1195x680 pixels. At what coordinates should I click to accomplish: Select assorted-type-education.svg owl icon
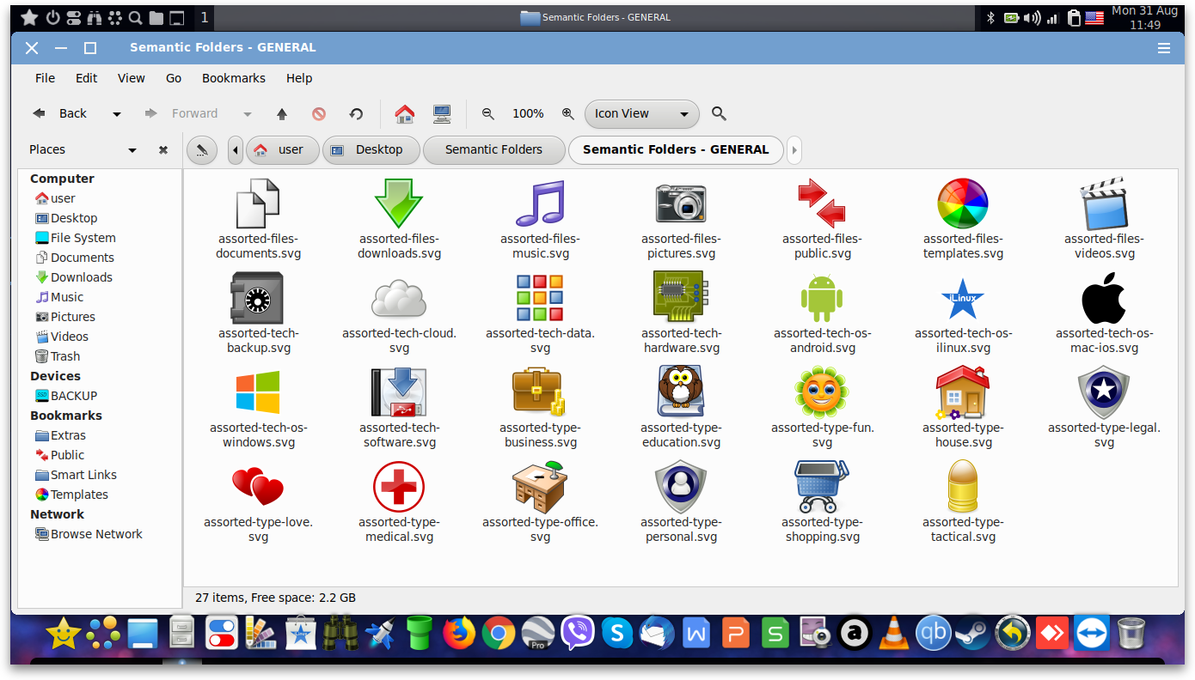pos(681,392)
